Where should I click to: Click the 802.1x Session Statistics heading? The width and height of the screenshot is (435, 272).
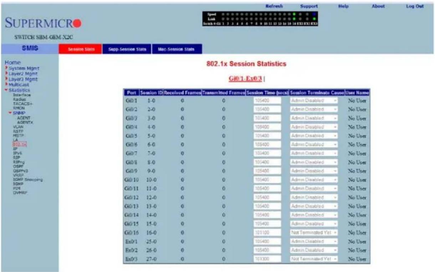tap(246, 64)
